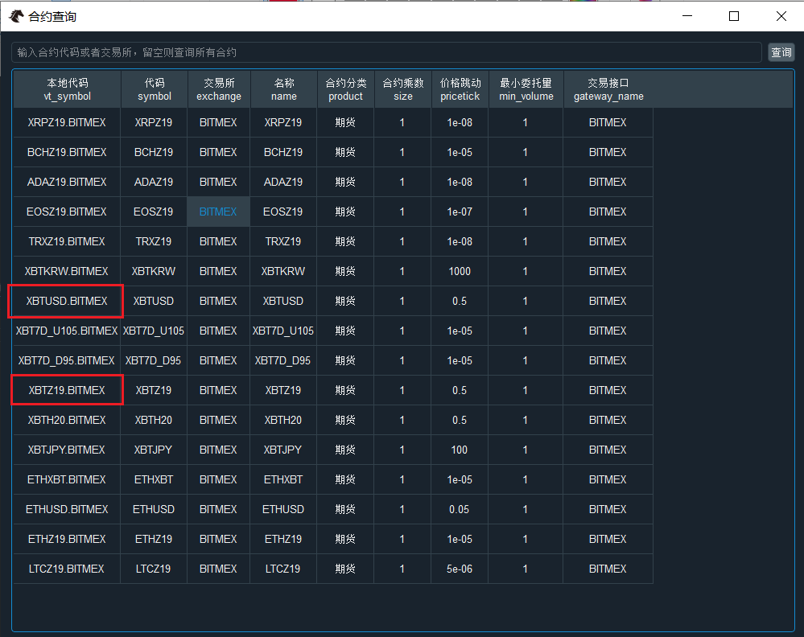Click the 100 pricetick value for XBTJPY

click(460, 450)
